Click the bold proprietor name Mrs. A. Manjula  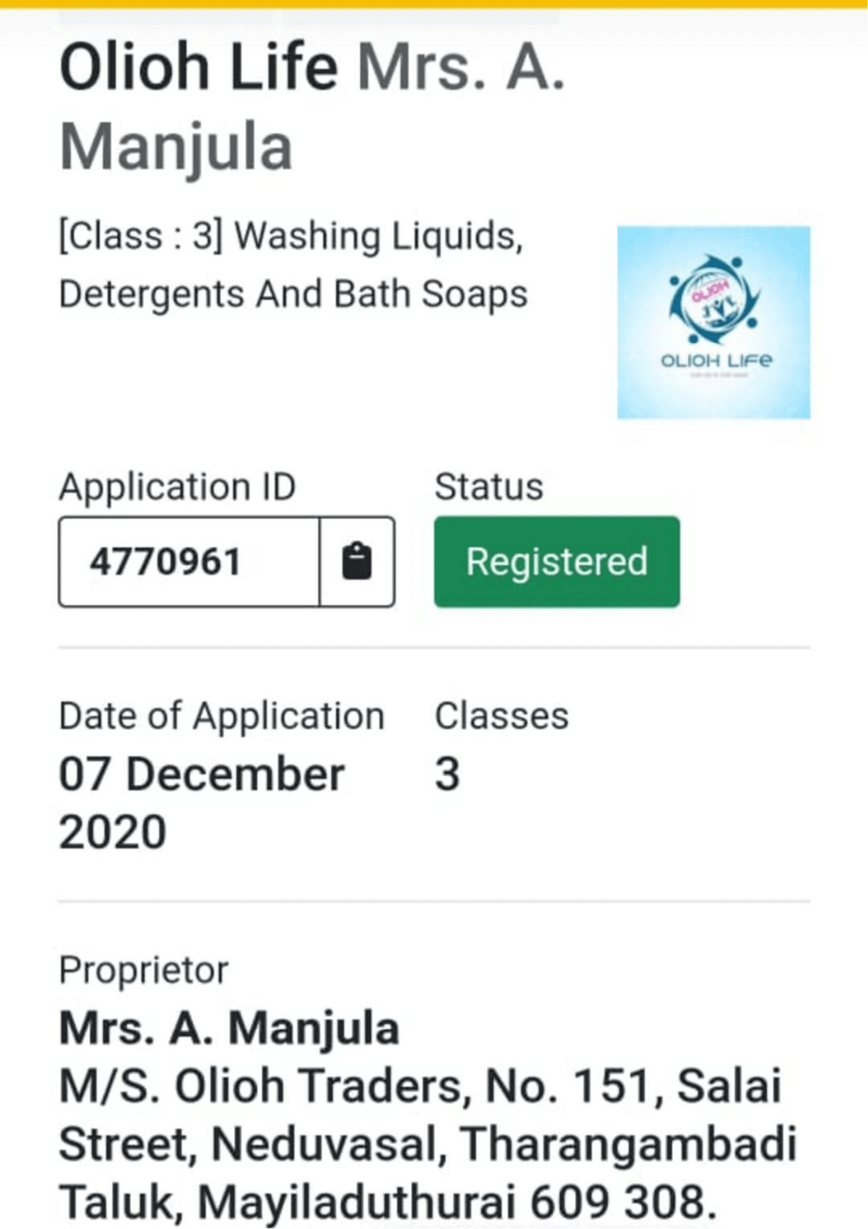coord(229,1028)
